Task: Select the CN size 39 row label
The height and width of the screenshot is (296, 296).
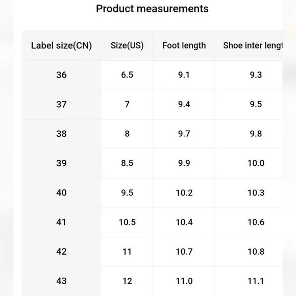Action: (x=61, y=163)
